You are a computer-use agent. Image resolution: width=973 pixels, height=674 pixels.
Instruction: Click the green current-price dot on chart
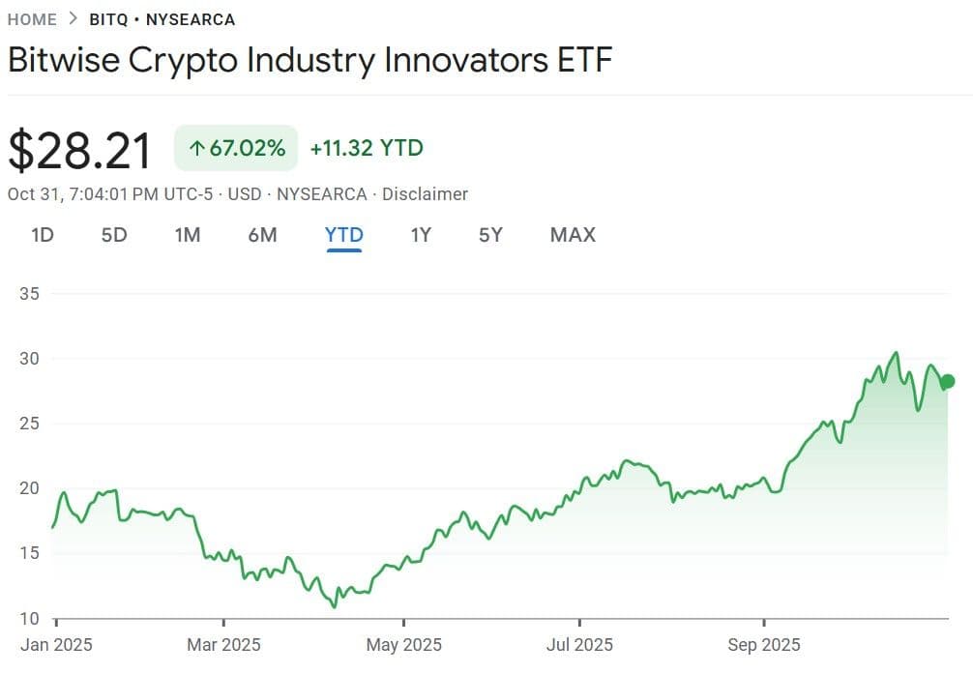948,381
